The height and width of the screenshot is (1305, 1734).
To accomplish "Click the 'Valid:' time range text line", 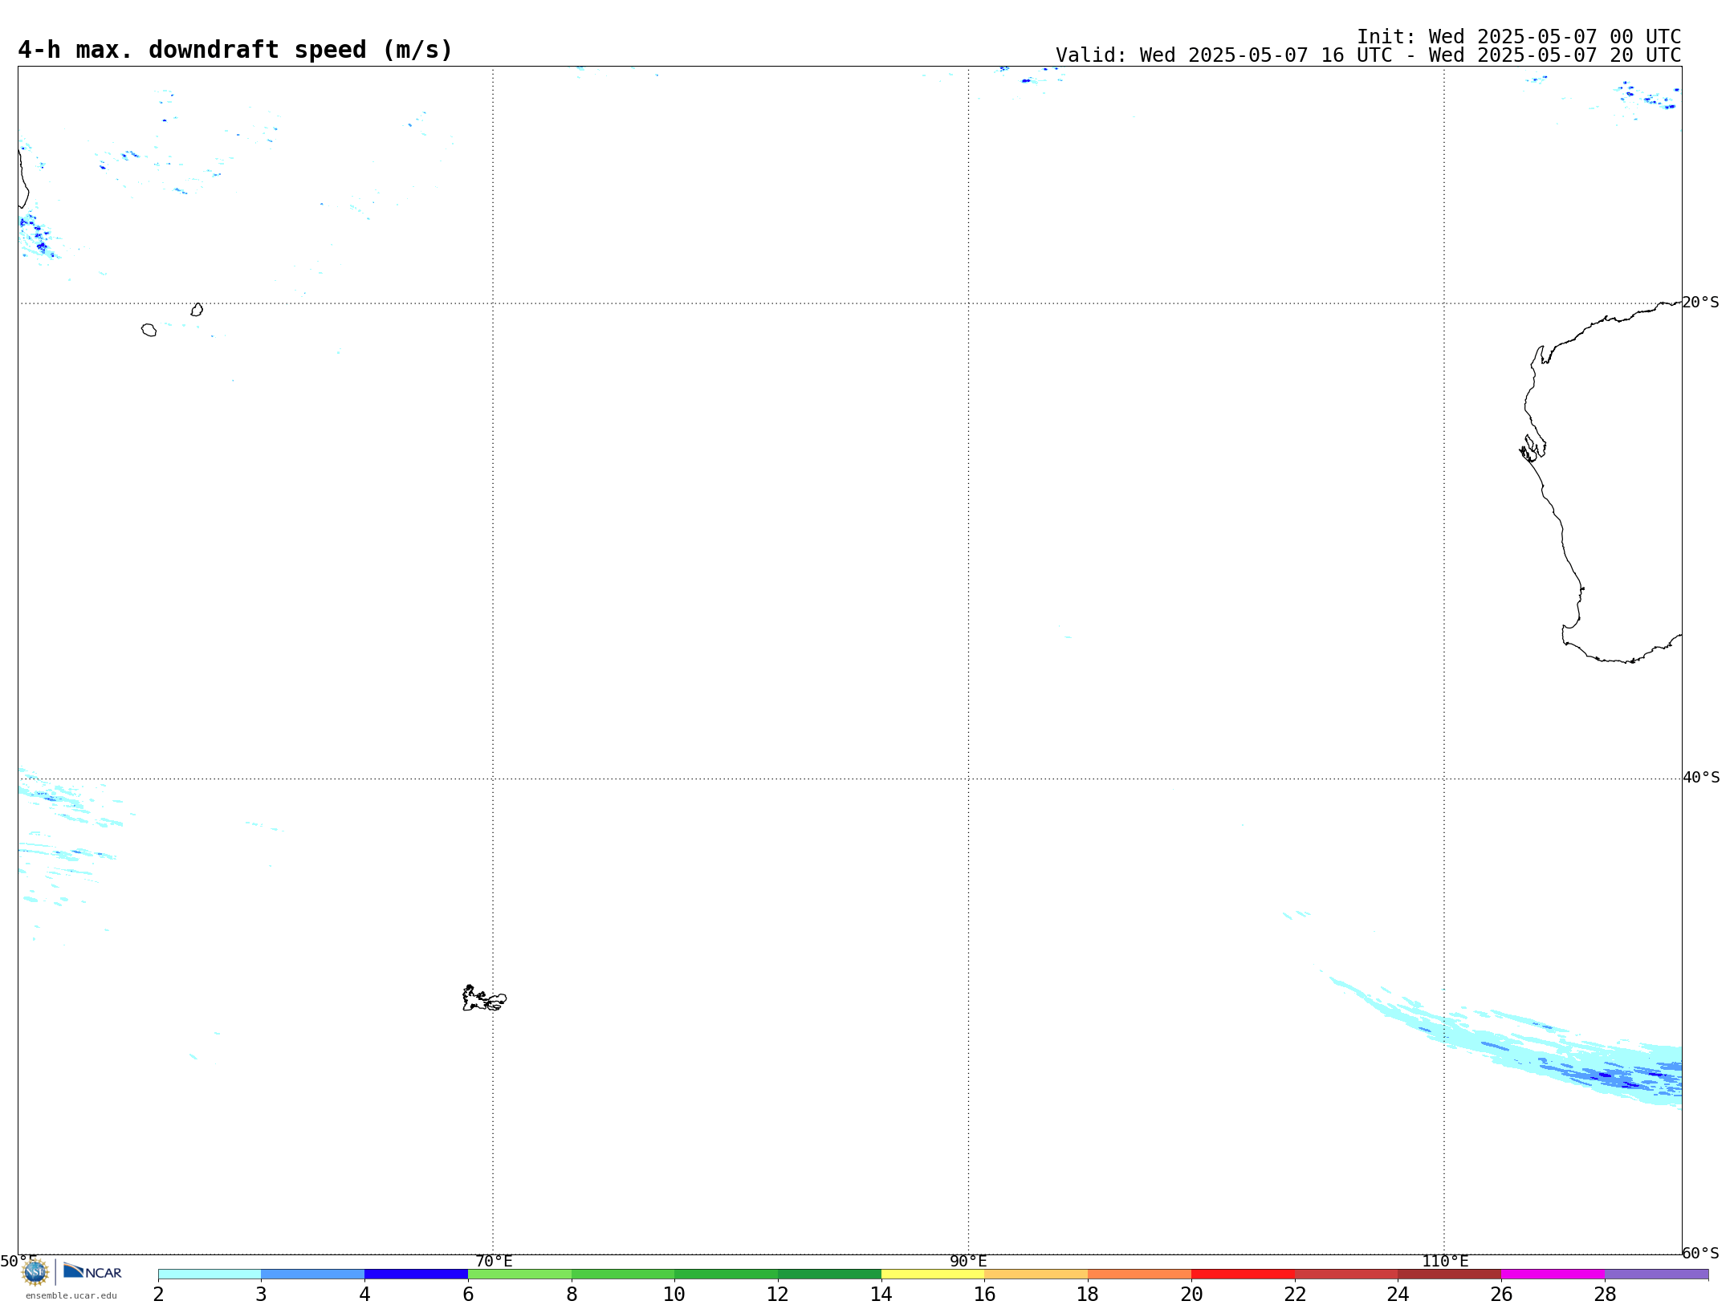I will [x=1368, y=55].
